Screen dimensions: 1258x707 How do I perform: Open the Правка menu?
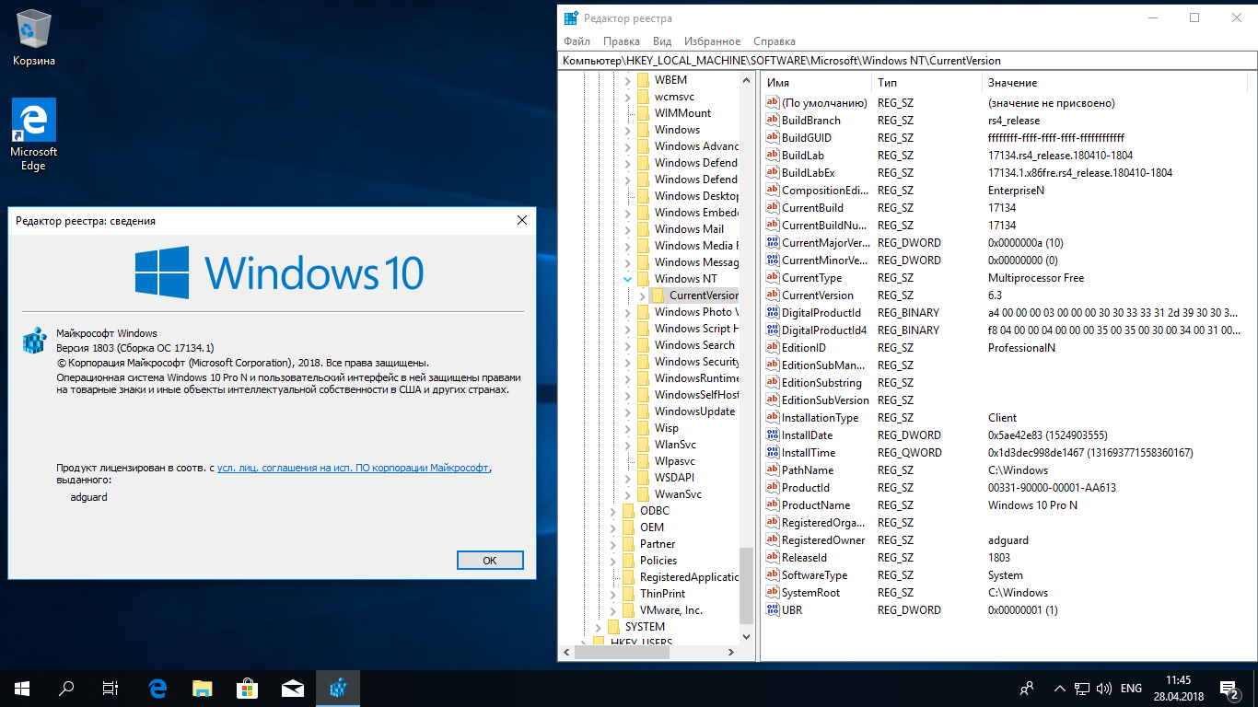point(622,41)
